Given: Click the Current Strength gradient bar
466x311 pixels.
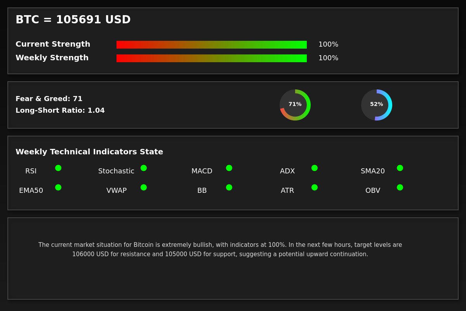Looking at the screenshot, I should point(212,45).
